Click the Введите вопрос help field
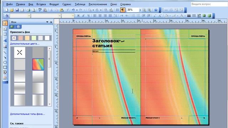The height and width of the screenshot is (128, 228). click(209, 4)
